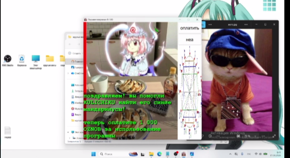This screenshot has height=158, width=290.
Task: Click the volume tray icon
Action: pos(261,154)
